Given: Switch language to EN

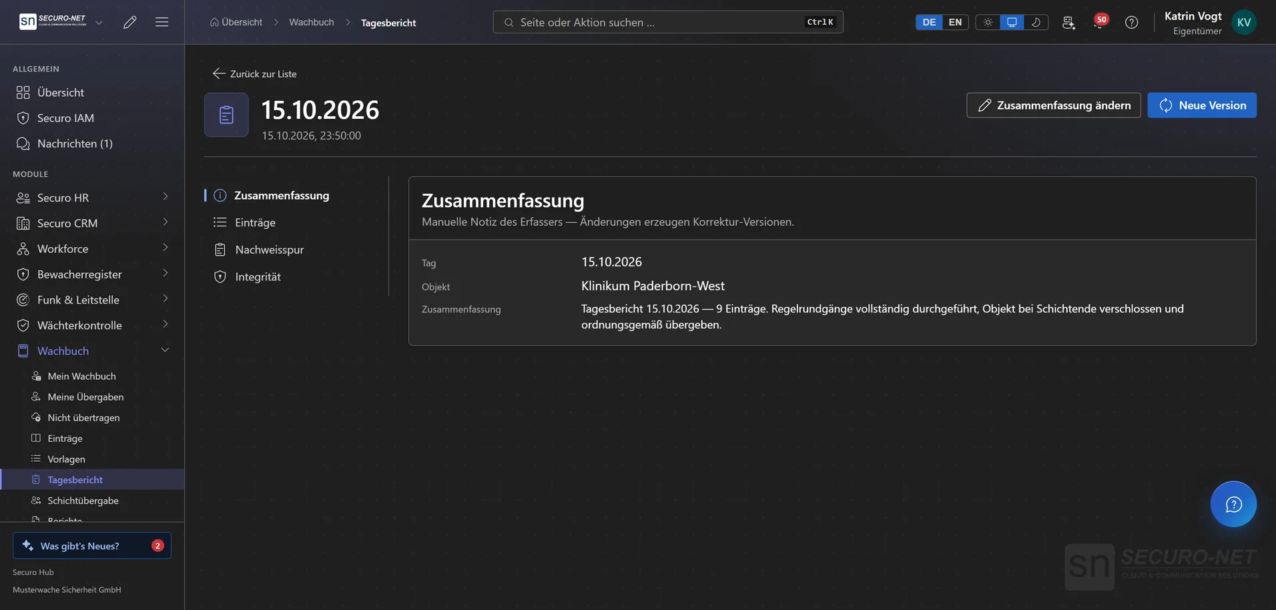Looking at the screenshot, I should coord(955,22).
